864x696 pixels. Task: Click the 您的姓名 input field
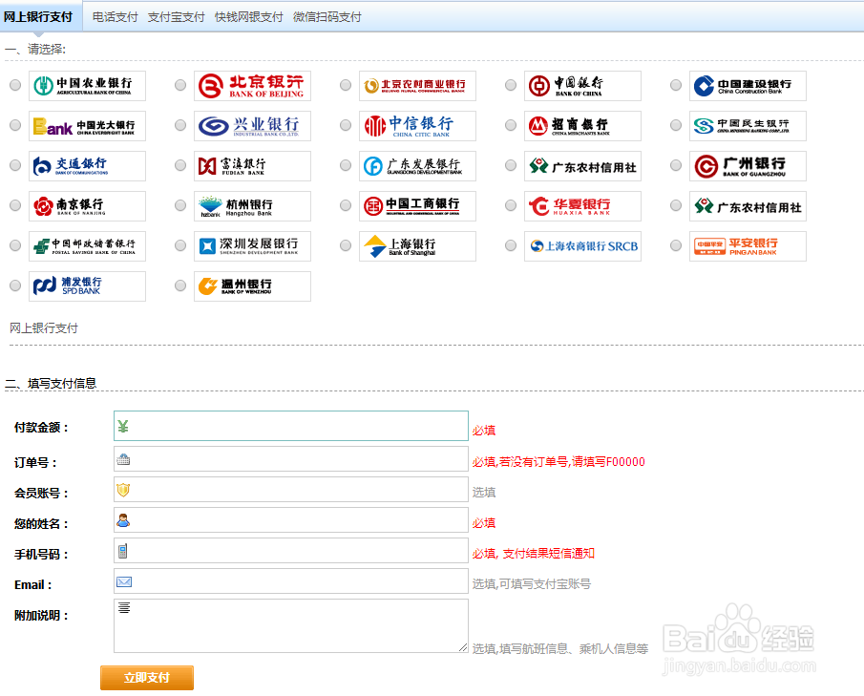pos(291,520)
